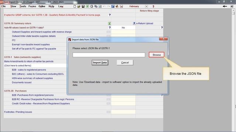Click the Auto-fill values 'No' cell
Screen dimensions: 236x132
(x=123, y=27)
